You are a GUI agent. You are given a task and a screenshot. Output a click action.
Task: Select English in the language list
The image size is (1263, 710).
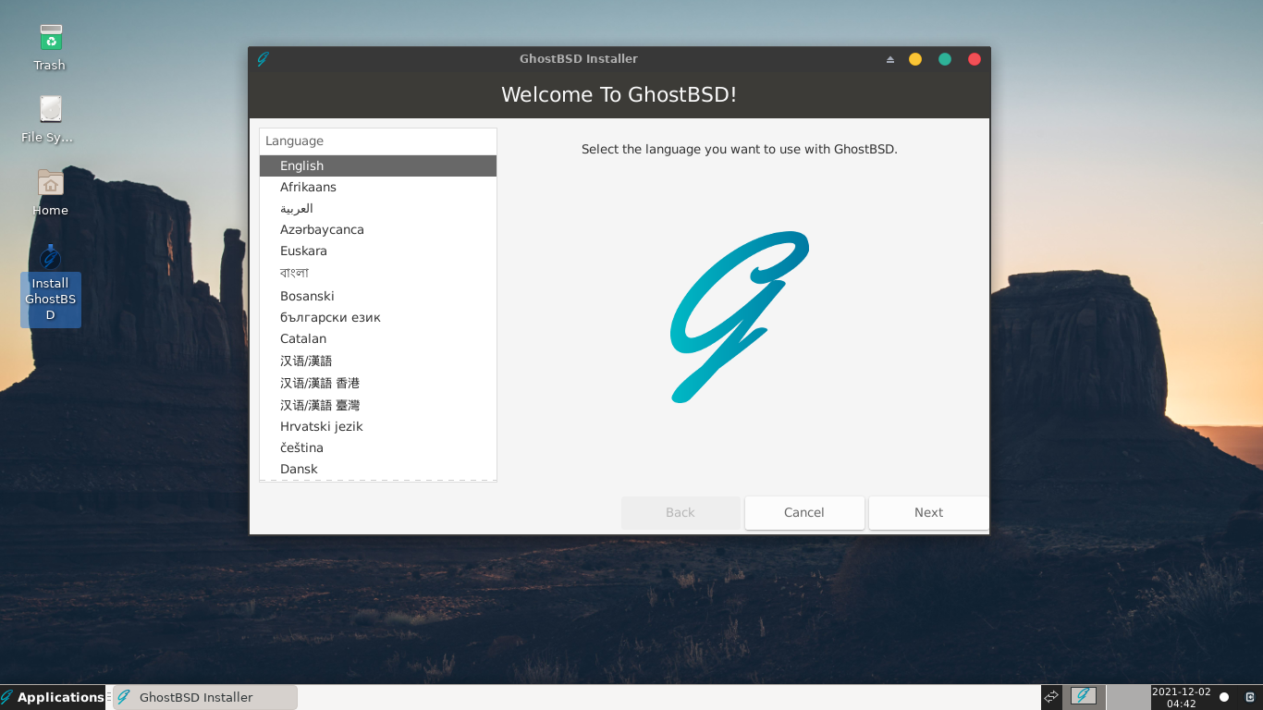378,166
